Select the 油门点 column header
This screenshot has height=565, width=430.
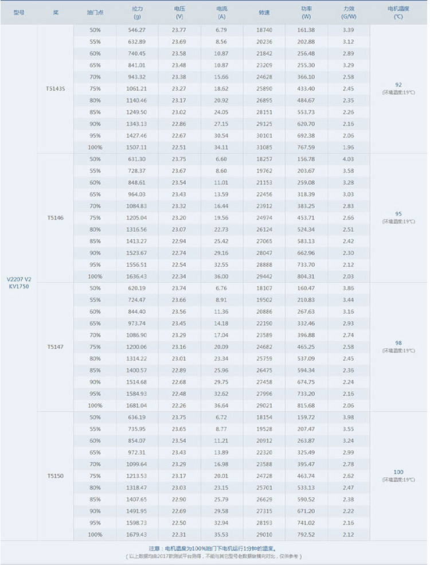point(95,13)
